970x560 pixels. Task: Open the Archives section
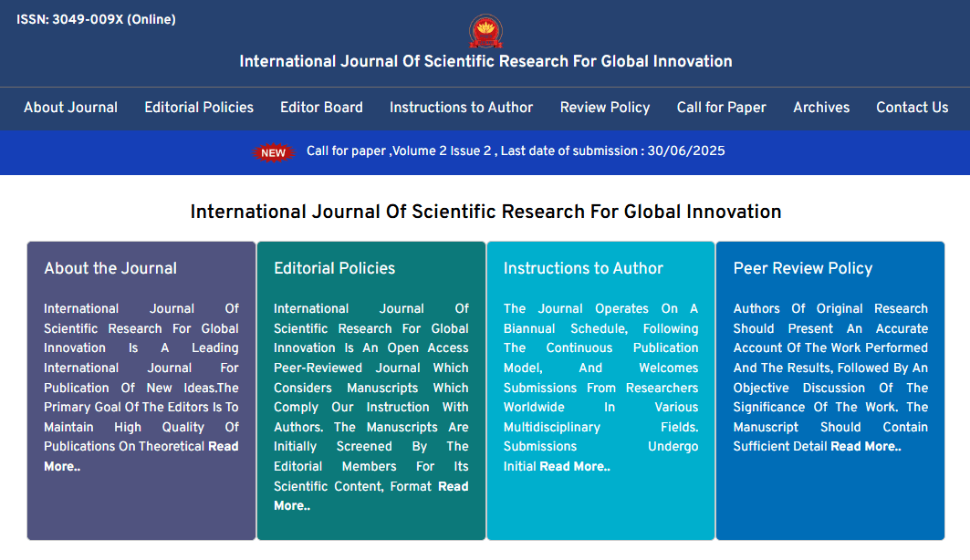tap(820, 109)
